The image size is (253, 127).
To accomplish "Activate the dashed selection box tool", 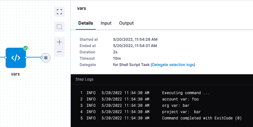I will point(59,27).
